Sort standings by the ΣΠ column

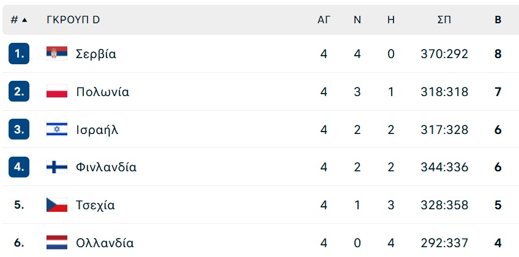tap(444, 20)
